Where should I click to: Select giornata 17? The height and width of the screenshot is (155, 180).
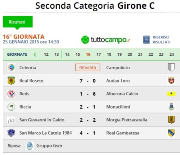[x=98, y=54]
